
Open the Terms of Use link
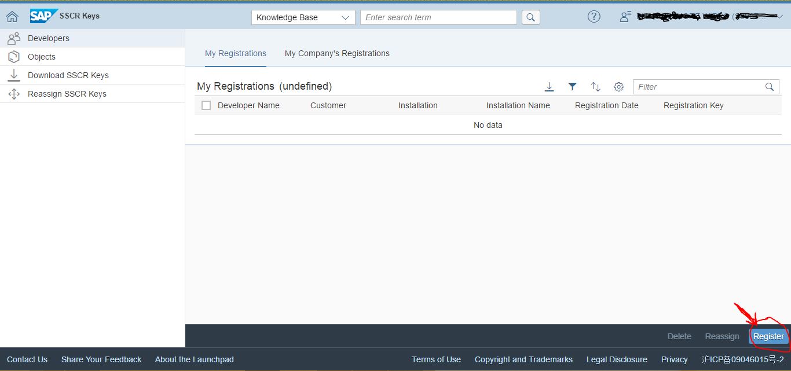(436, 359)
